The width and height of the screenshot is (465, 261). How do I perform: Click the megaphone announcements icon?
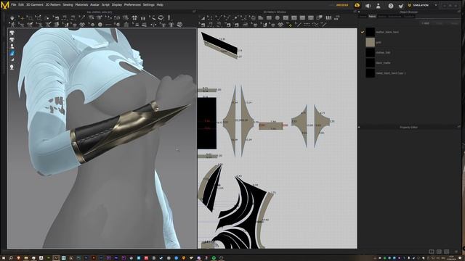pyautogui.click(x=368, y=6)
